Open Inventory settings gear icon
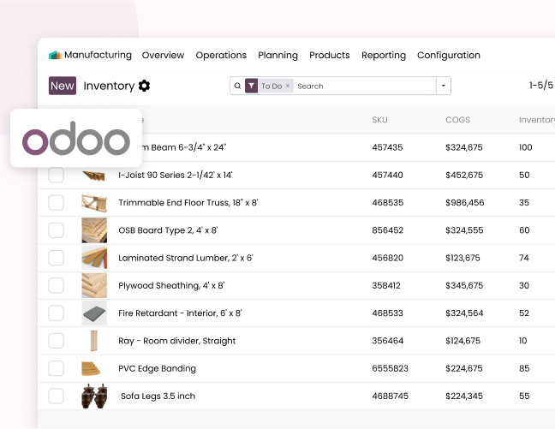 (x=144, y=86)
